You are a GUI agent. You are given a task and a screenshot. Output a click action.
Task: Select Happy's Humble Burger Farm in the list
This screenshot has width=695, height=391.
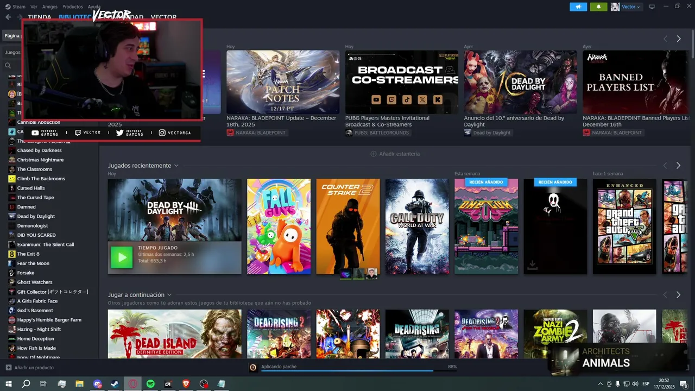pos(49,320)
